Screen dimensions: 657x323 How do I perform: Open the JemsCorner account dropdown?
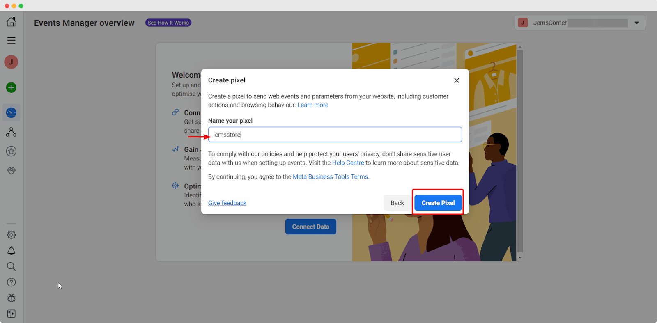(580, 23)
